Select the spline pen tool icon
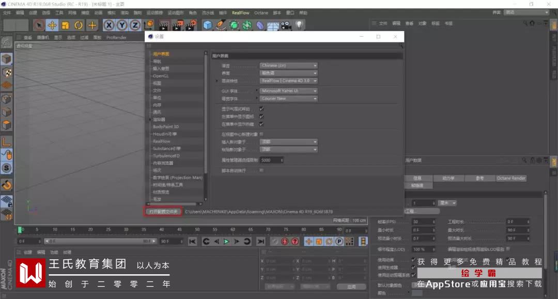Screen dimensions: 558x299 (x=221, y=25)
